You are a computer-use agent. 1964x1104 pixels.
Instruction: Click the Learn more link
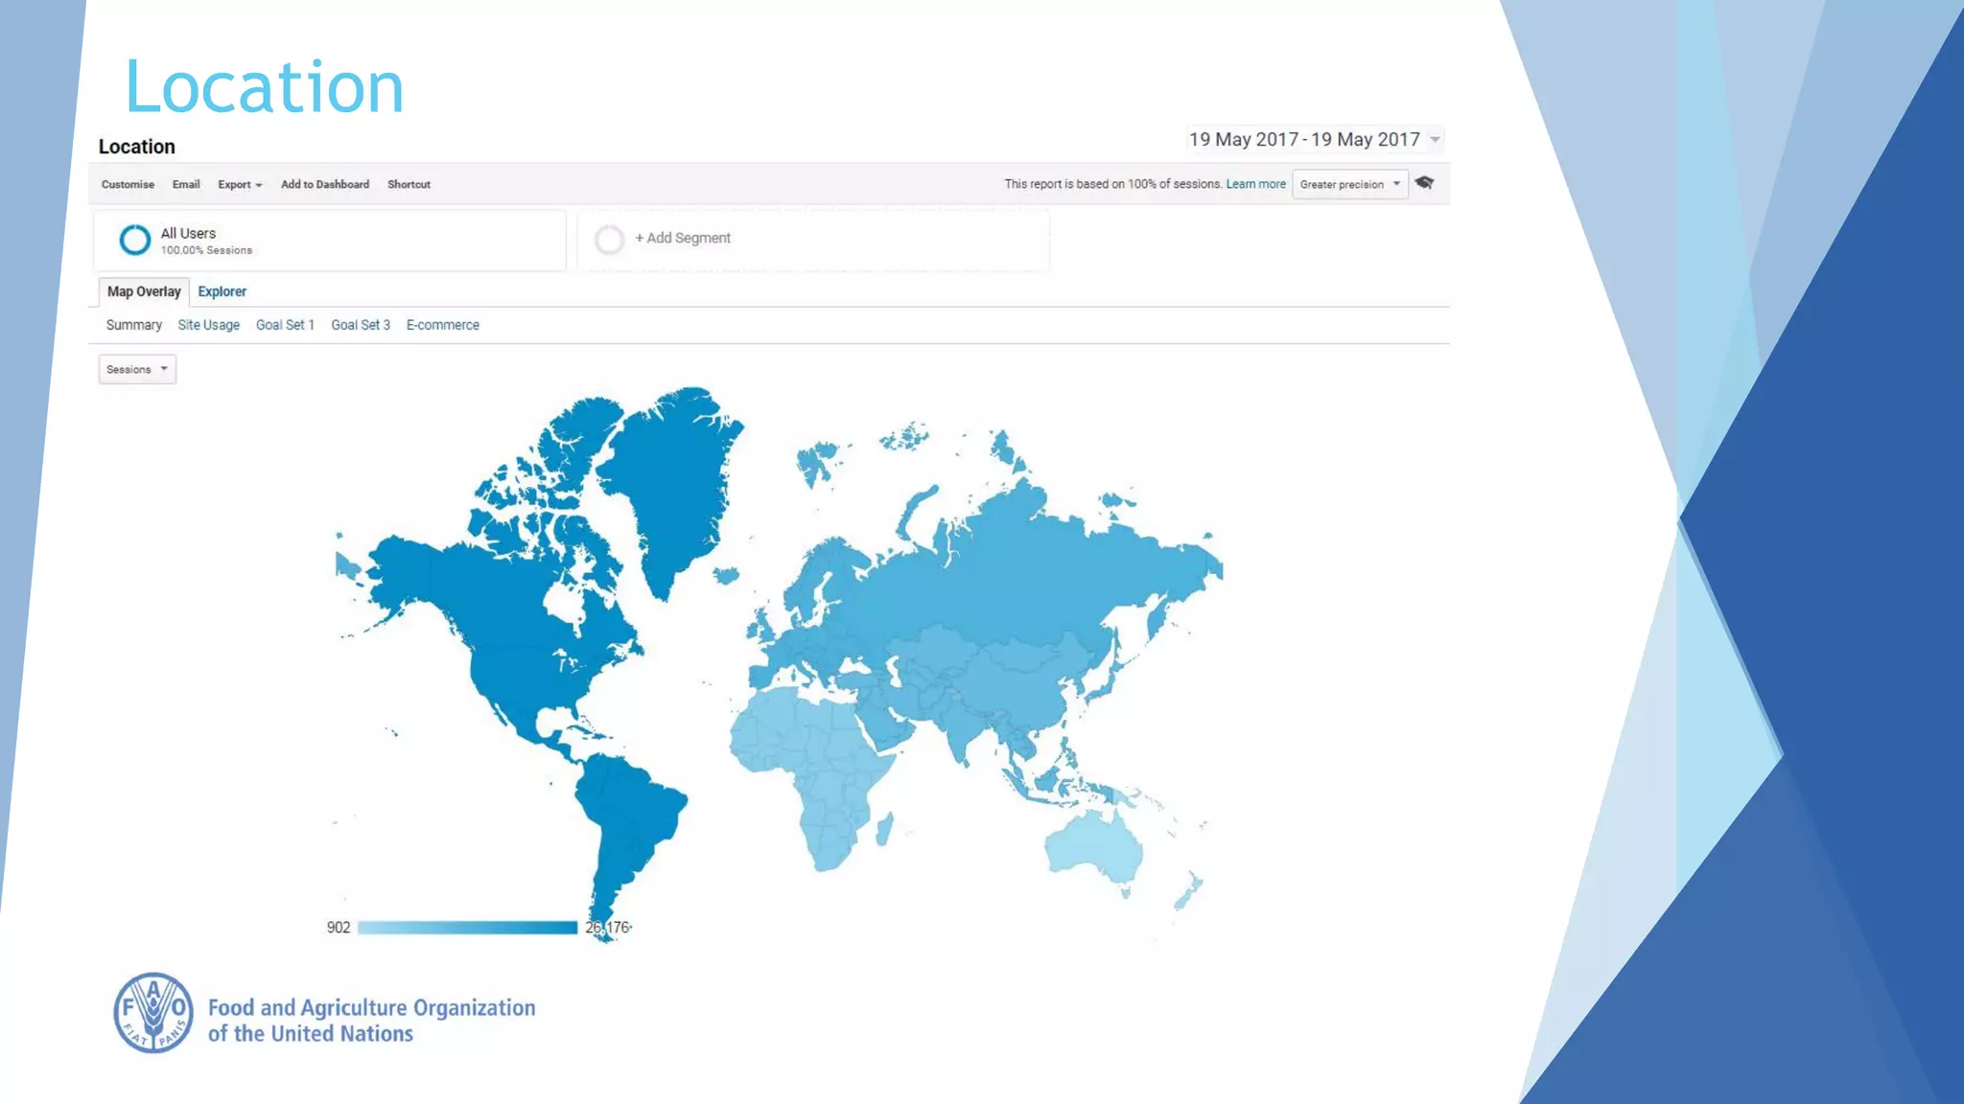(x=1255, y=184)
